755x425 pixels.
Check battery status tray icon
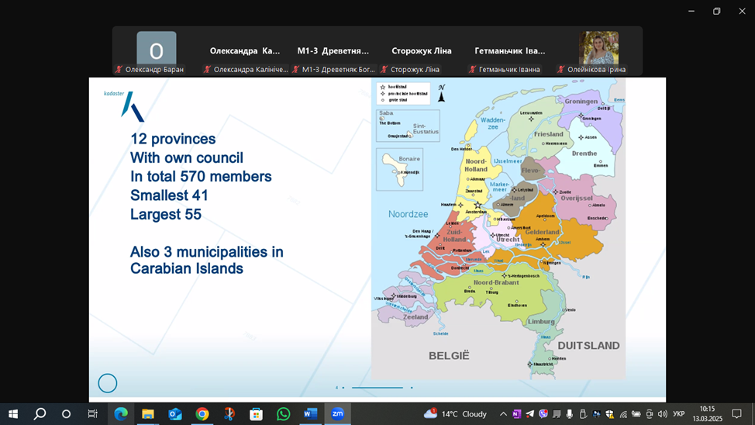click(x=636, y=414)
